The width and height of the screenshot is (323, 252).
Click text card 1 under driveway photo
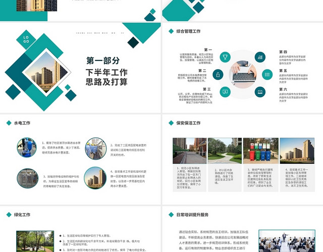pyautogui.click(x=190, y=178)
